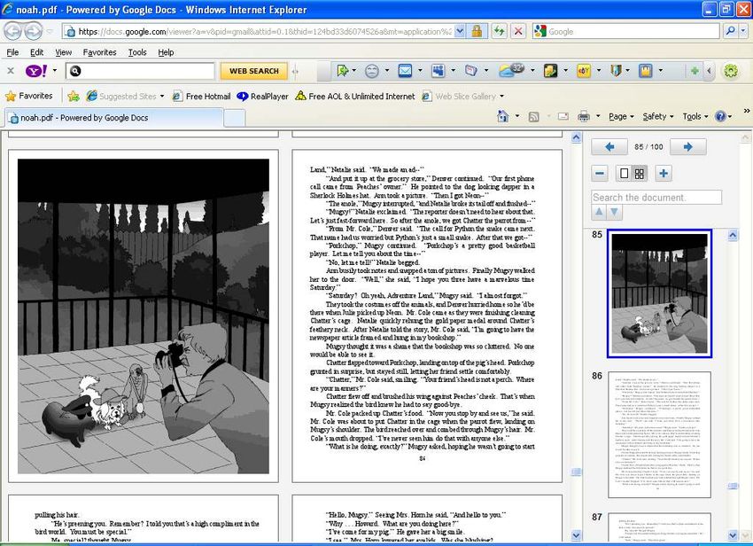Find next match with search down arrow

(614, 212)
